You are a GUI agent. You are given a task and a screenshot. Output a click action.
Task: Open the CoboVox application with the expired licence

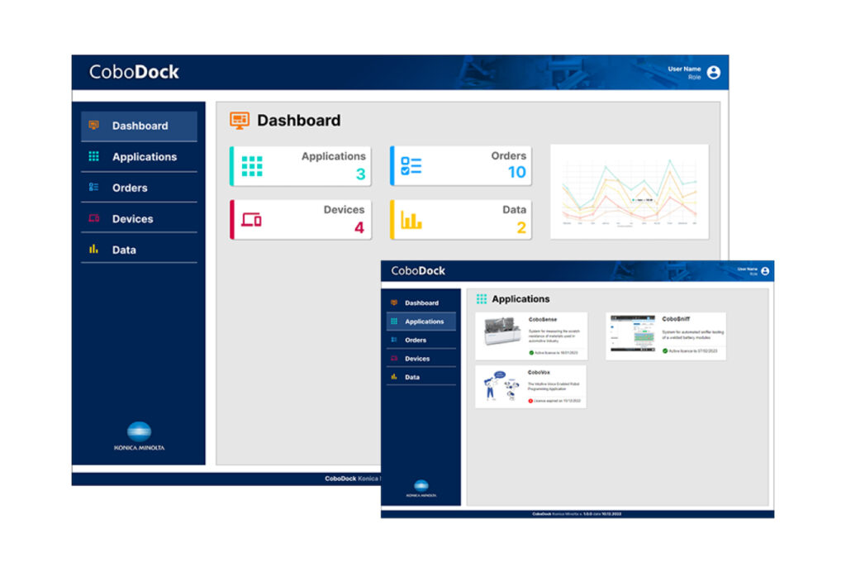[x=530, y=387]
